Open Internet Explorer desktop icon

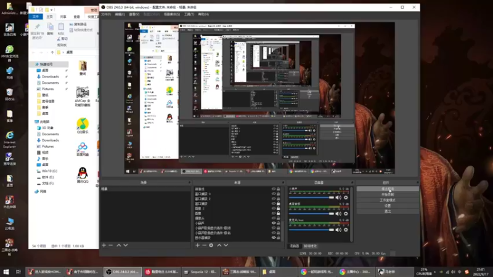point(9,140)
